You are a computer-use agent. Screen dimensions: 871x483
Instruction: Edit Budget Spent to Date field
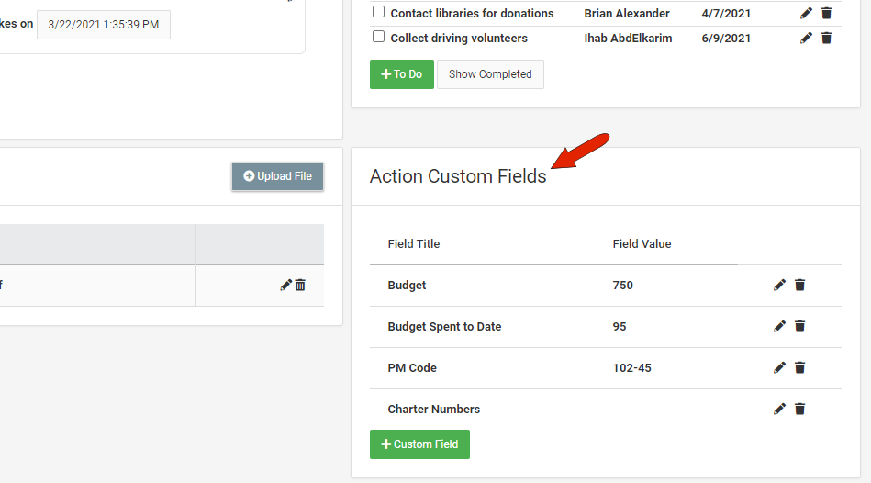(779, 327)
